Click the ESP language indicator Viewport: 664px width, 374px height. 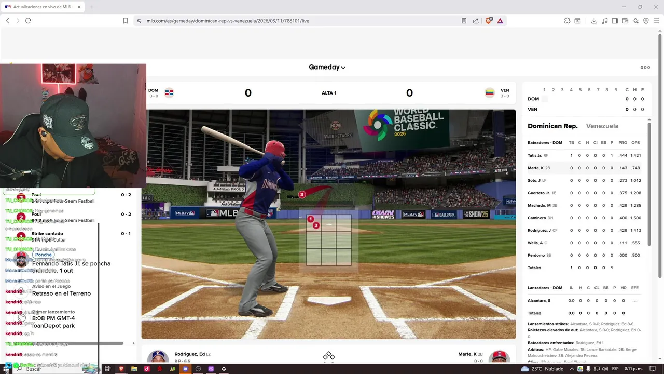[615, 369]
